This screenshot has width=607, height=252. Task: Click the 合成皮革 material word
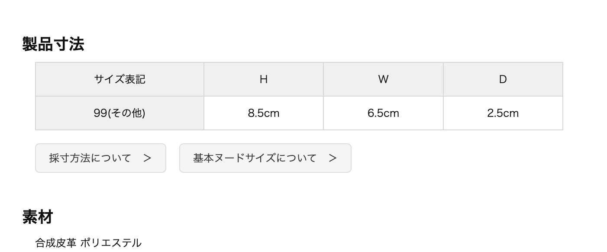[56, 243]
